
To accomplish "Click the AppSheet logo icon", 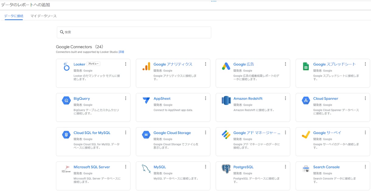I will (146, 101).
